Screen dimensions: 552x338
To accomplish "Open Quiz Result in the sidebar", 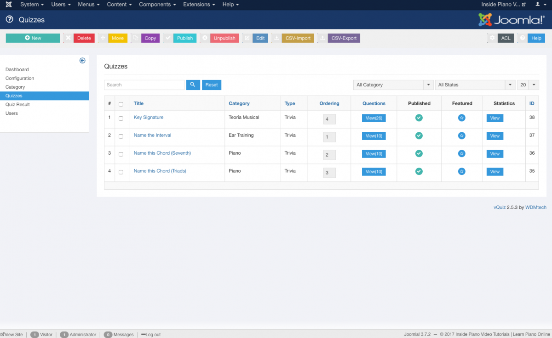I will coord(17,104).
